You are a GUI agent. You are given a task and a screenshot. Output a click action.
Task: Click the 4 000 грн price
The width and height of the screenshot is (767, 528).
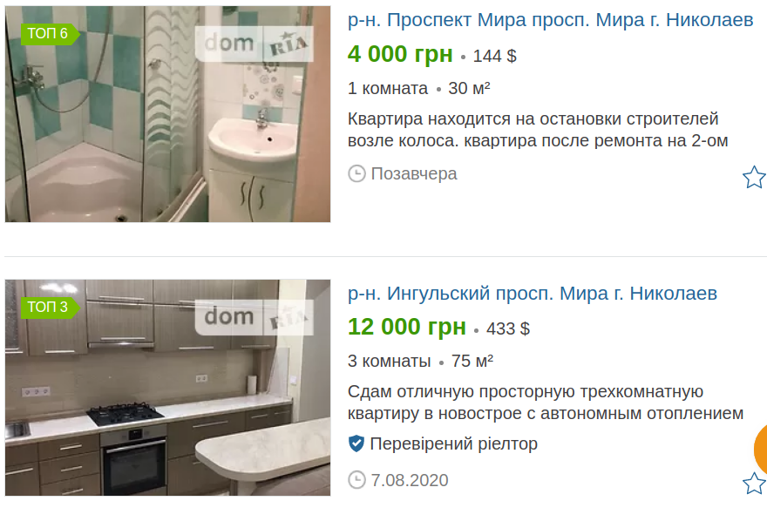pyautogui.click(x=400, y=54)
